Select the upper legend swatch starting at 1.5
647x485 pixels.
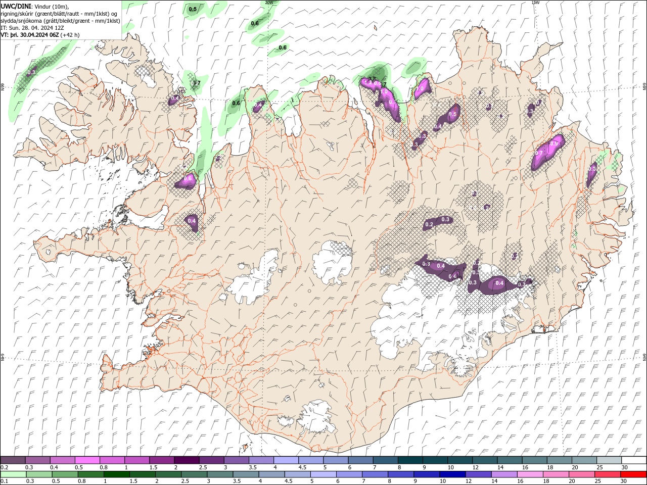162,460
